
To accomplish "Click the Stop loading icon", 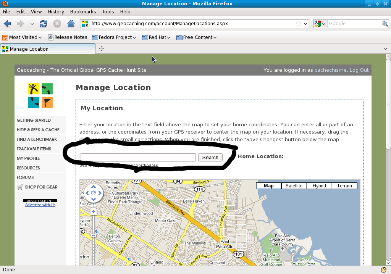I will pyautogui.click(x=57, y=24).
